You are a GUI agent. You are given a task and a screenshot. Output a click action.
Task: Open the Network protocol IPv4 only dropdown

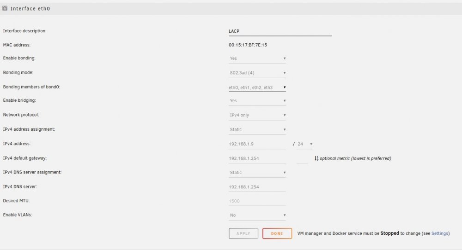tap(257, 115)
